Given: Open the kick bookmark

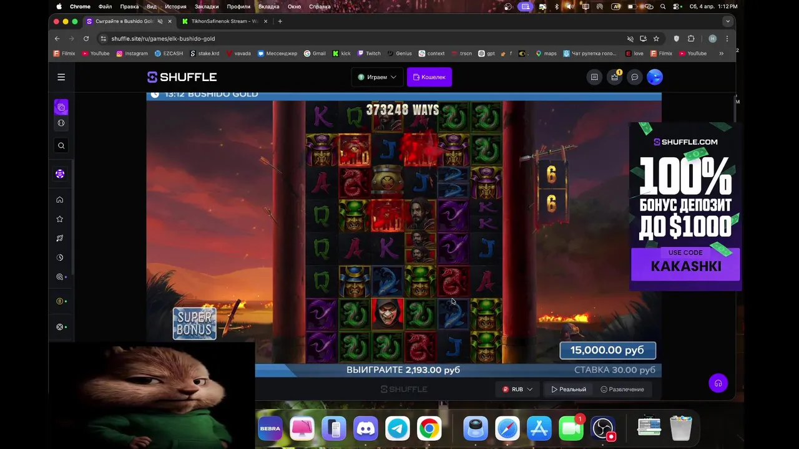Looking at the screenshot, I should point(341,54).
